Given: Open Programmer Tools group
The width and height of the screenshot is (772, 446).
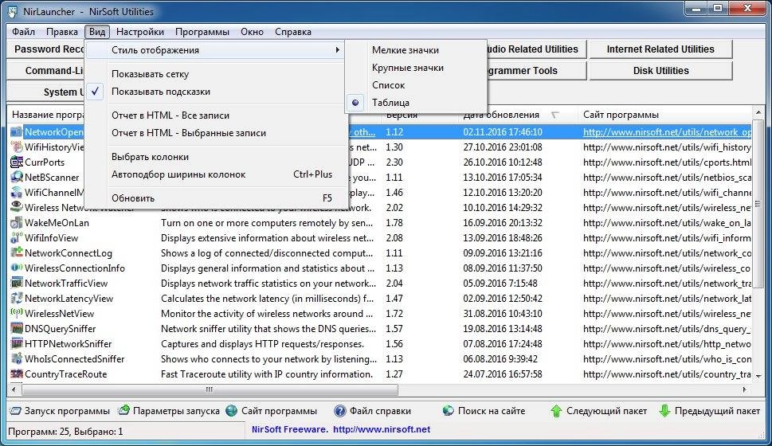Looking at the screenshot, I should point(535,70).
